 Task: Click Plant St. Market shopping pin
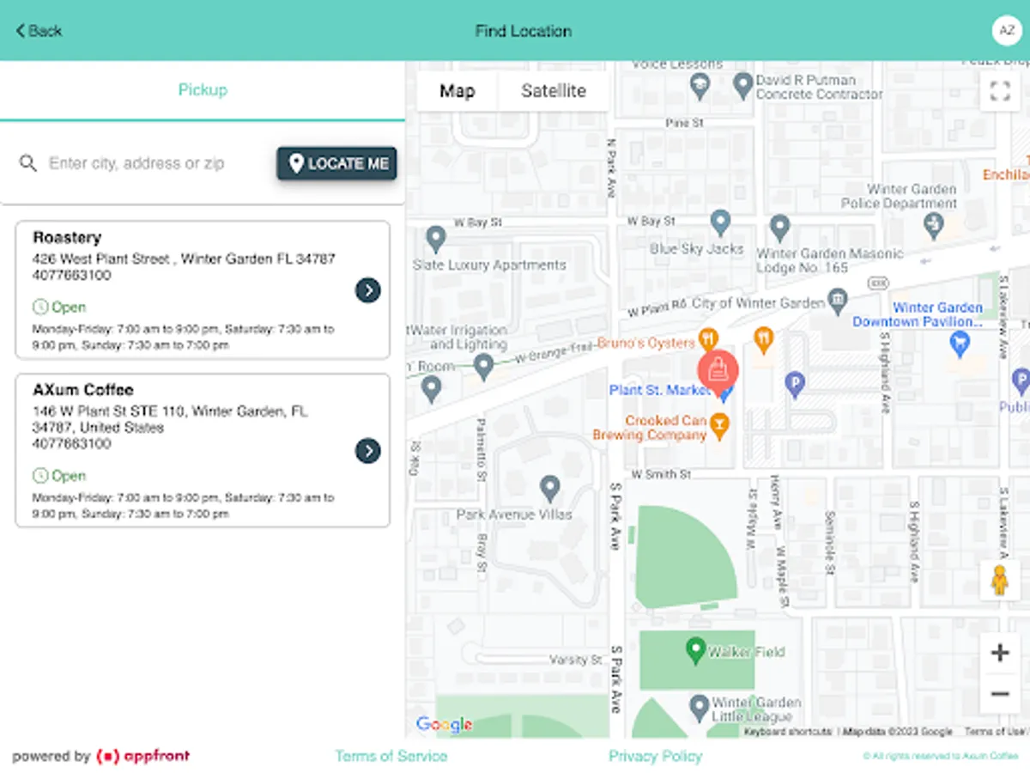[724, 393]
